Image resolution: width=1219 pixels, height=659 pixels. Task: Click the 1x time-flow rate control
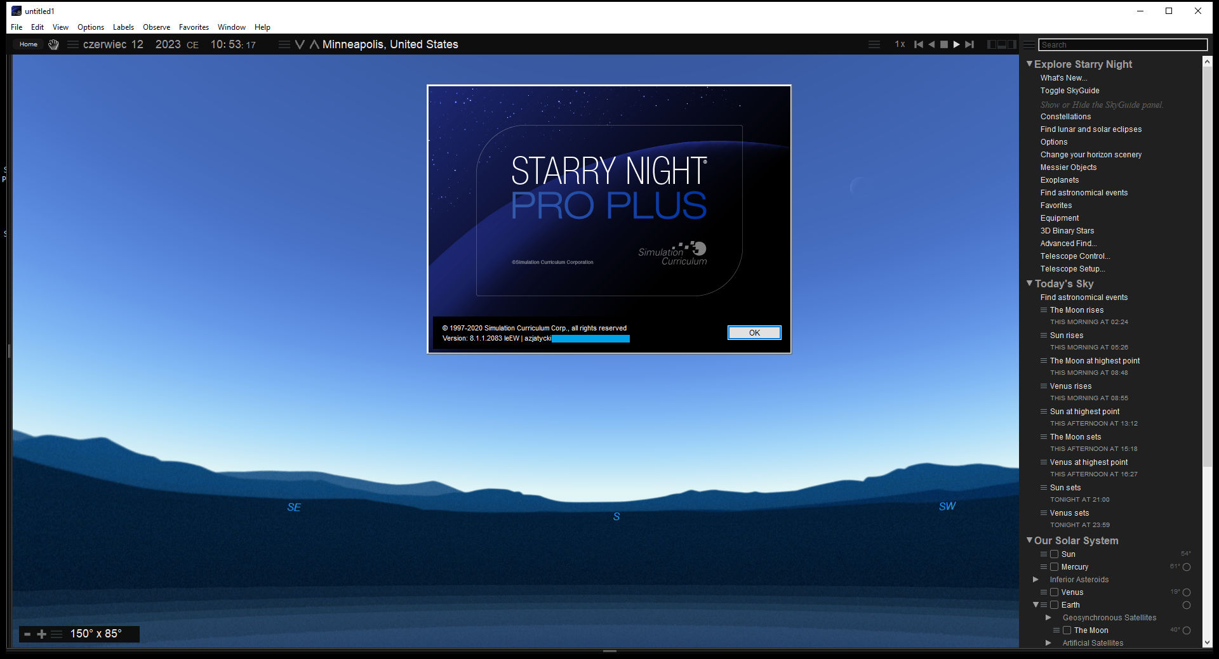point(900,44)
